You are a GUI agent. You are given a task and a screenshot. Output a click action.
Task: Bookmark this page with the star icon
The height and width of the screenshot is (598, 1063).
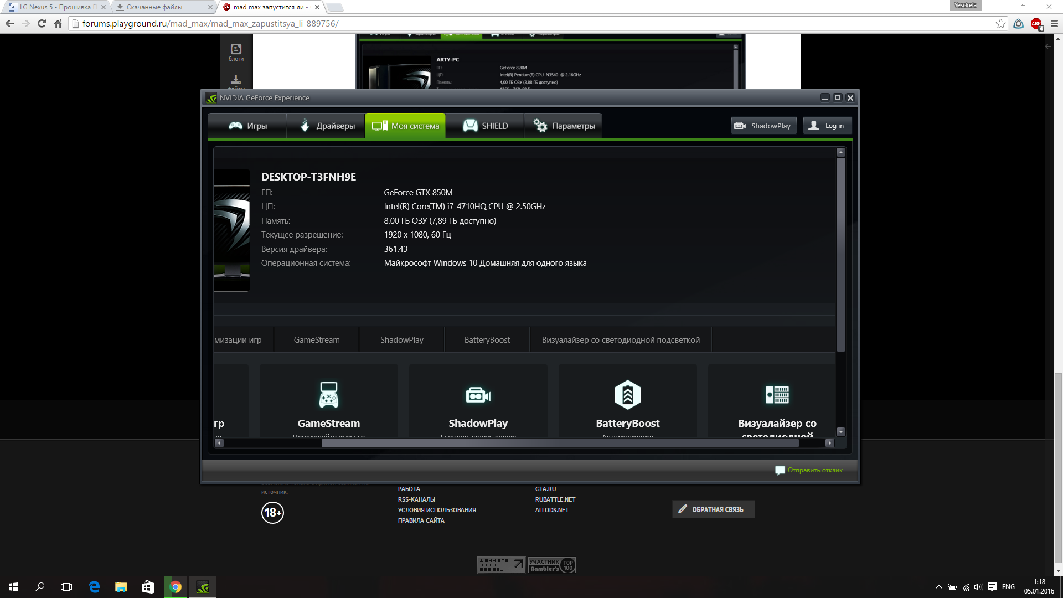(x=1000, y=24)
